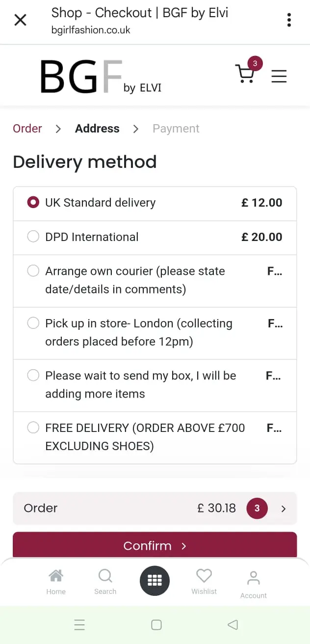Select UK Standard delivery option

pos(33,203)
